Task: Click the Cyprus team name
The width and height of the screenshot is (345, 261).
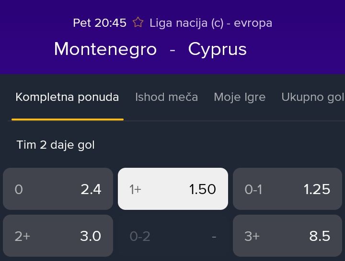Action: 218,50
